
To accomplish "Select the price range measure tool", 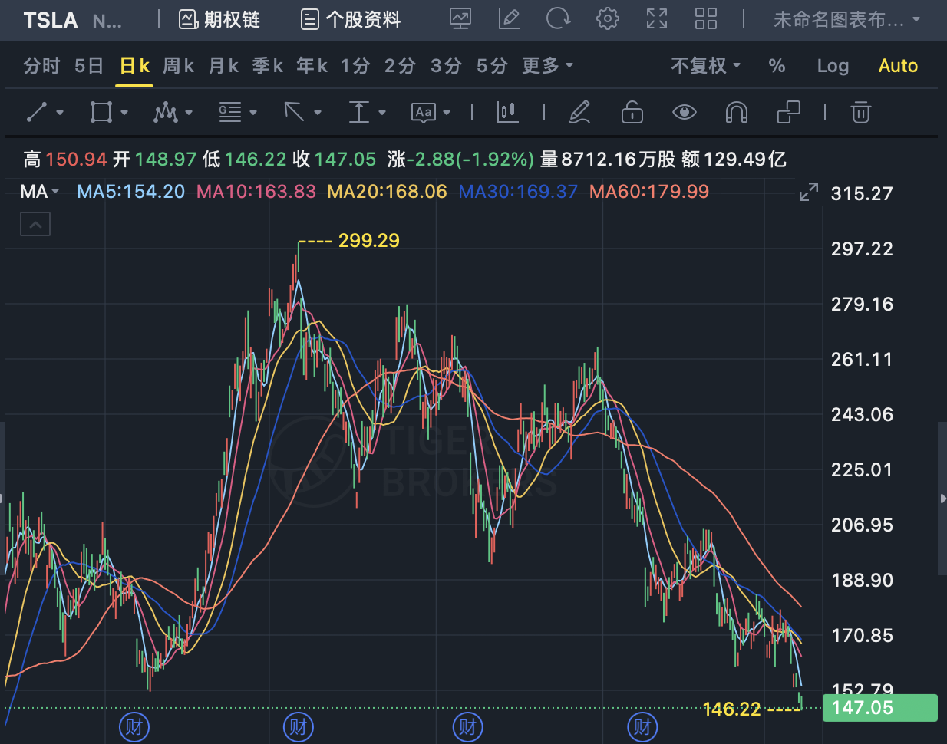I will pyautogui.click(x=359, y=113).
